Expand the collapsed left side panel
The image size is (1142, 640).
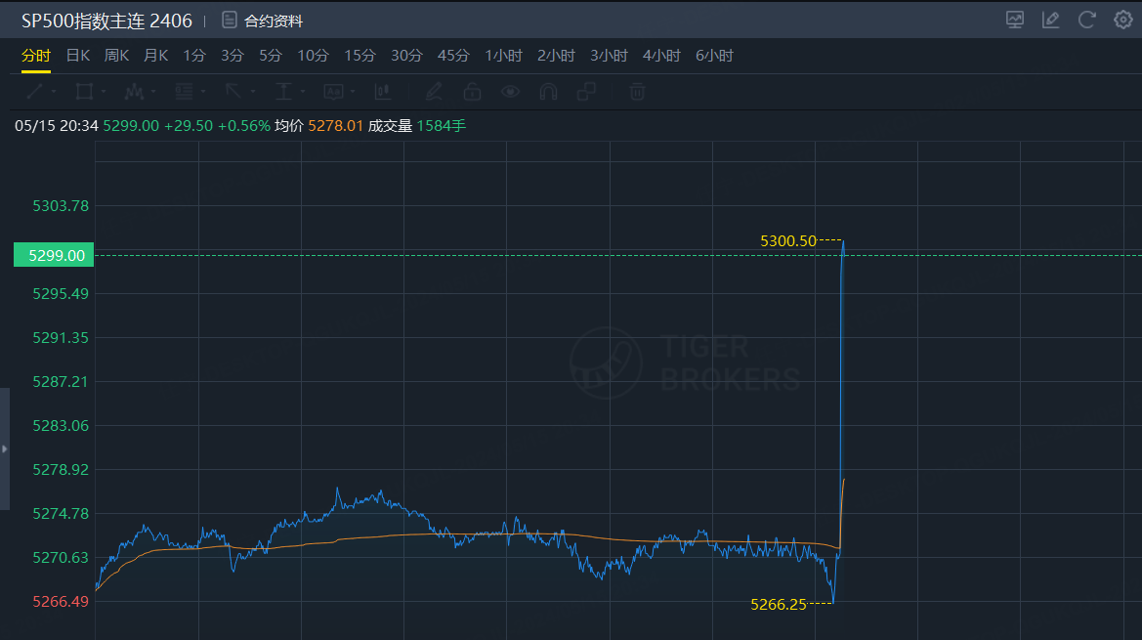(4, 448)
